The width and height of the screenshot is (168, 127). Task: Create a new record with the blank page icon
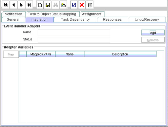tap(40, 5)
